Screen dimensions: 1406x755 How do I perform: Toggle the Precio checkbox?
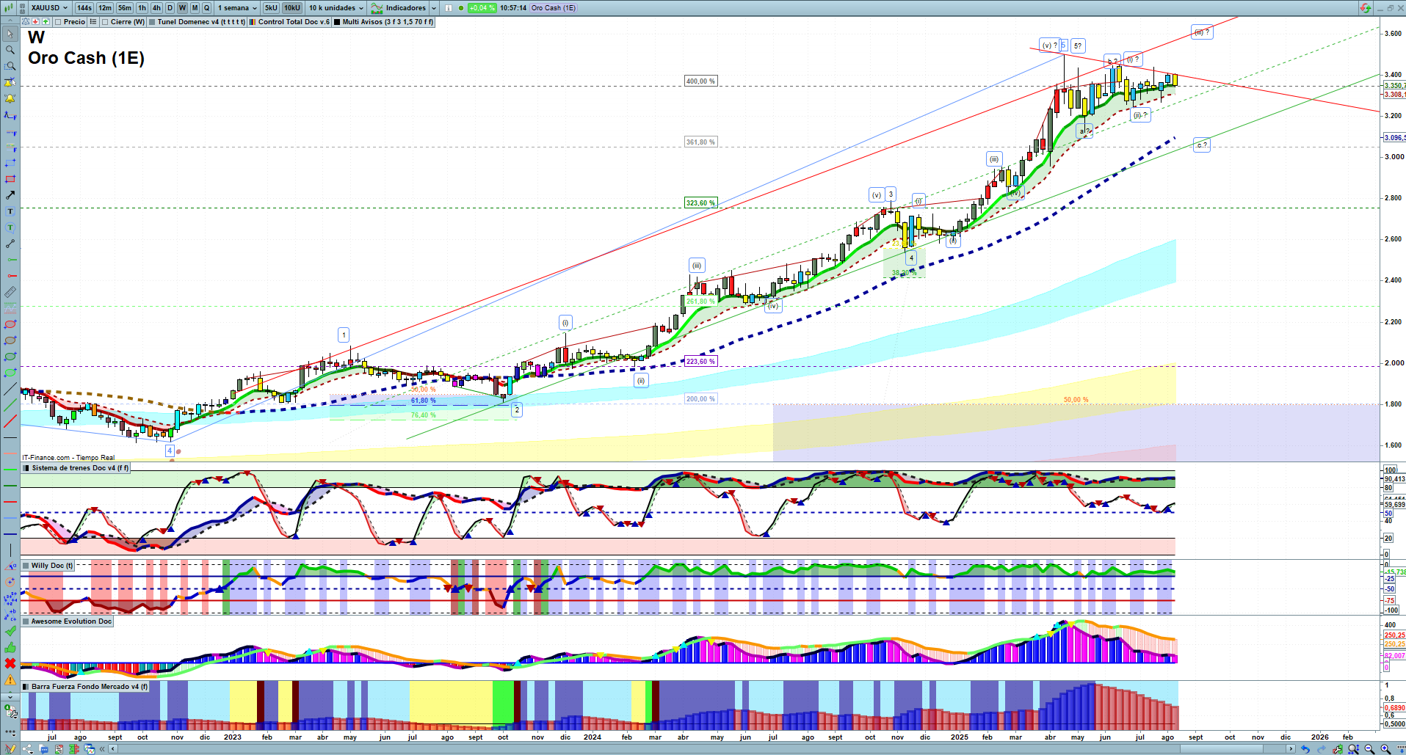(59, 22)
